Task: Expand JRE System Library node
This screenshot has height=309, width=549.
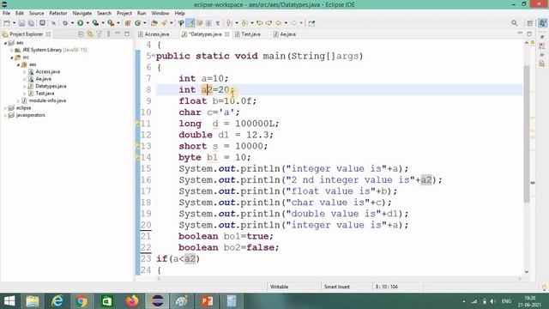Action: pyautogui.click(x=11, y=50)
